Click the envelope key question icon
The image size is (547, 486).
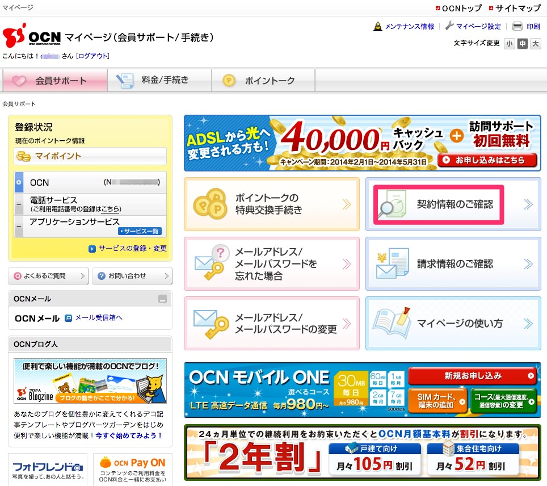[212, 262]
